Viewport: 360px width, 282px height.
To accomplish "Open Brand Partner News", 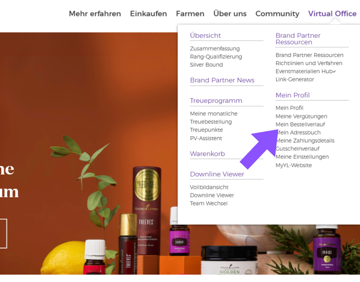I will pyautogui.click(x=222, y=80).
